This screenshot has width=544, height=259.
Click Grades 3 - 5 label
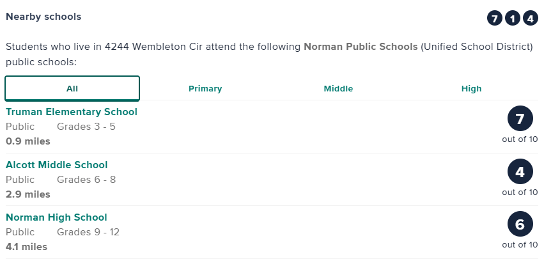(86, 127)
